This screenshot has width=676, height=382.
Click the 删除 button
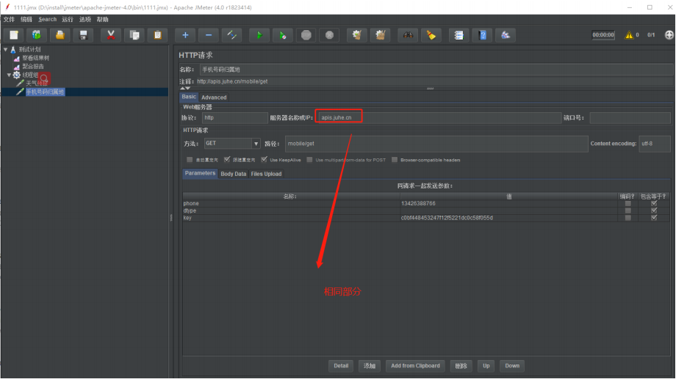[461, 366]
